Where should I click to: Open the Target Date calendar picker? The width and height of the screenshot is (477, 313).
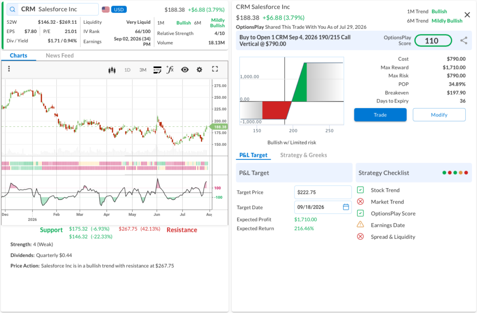(x=346, y=207)
